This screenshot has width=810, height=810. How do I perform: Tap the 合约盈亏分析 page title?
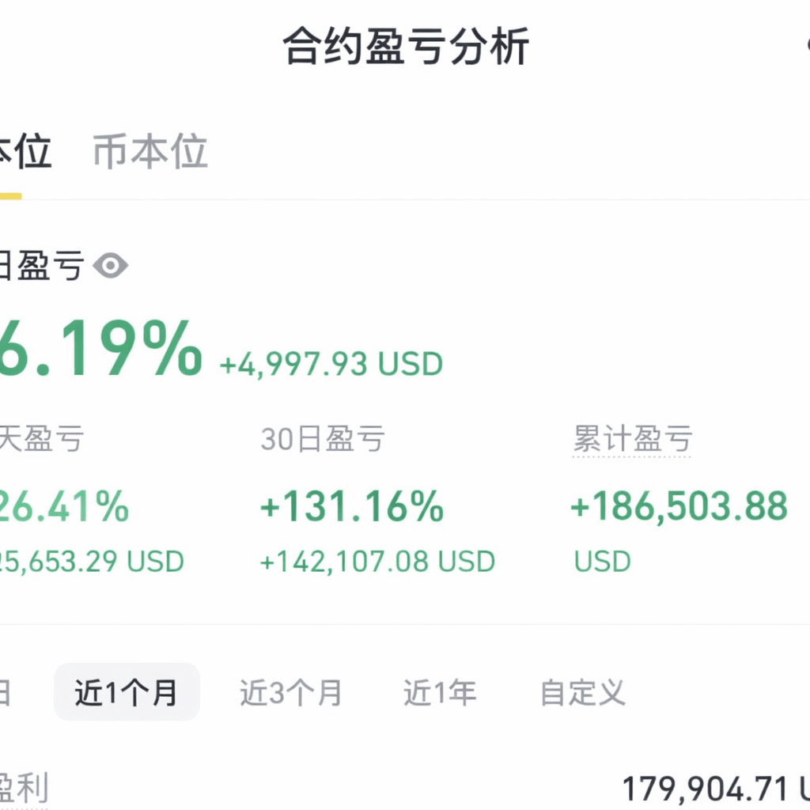click(x=406, y=47)
